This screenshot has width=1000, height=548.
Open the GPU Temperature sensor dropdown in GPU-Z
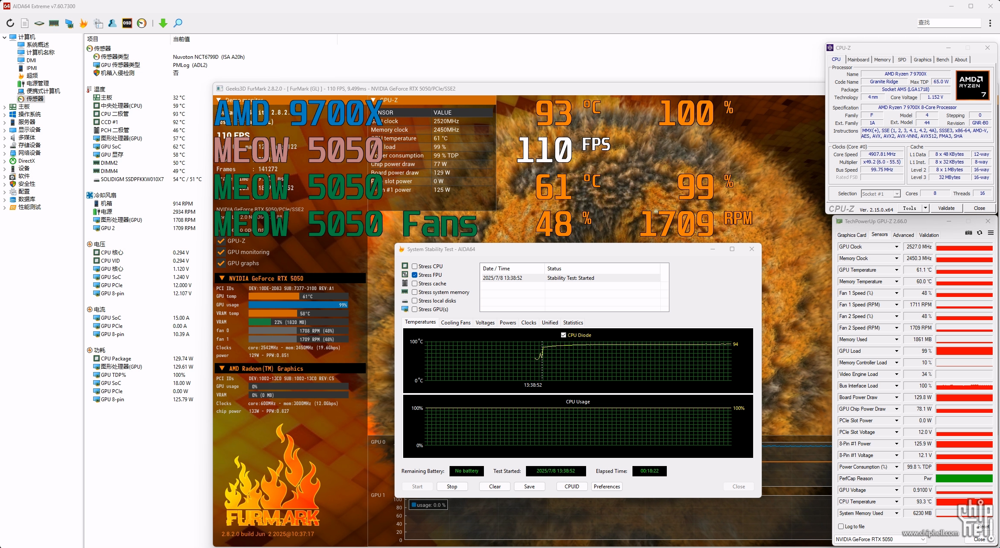[897, 270]
